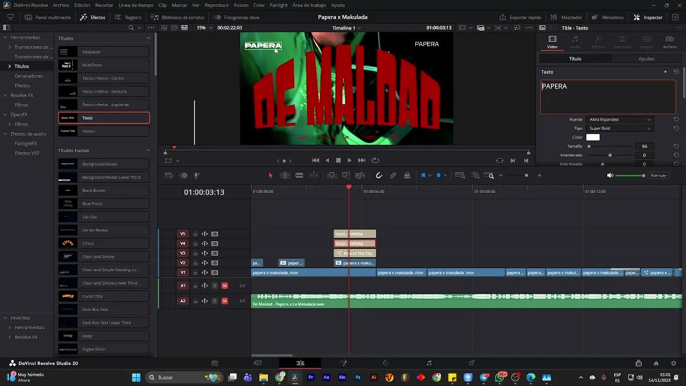Adjust the green monitor volume slider
Image resolution: width=686 pixels, height=386 pixels.
[630, 175]
